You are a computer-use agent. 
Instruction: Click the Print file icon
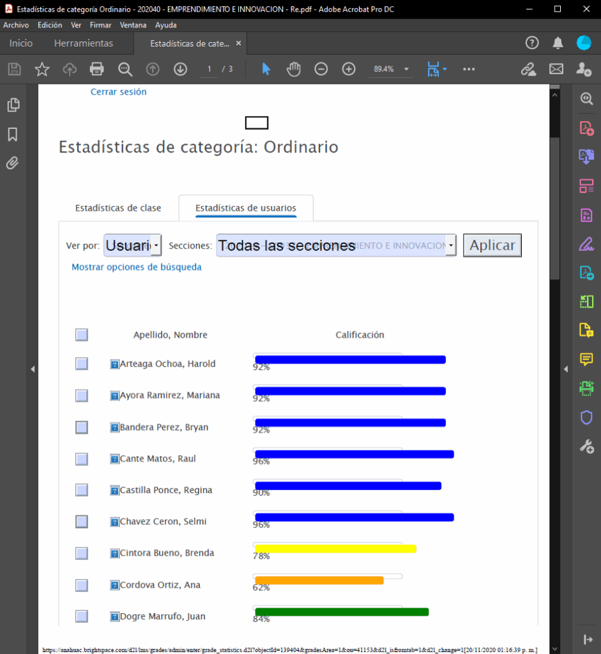pyautogui.click(x=96, y=69)
